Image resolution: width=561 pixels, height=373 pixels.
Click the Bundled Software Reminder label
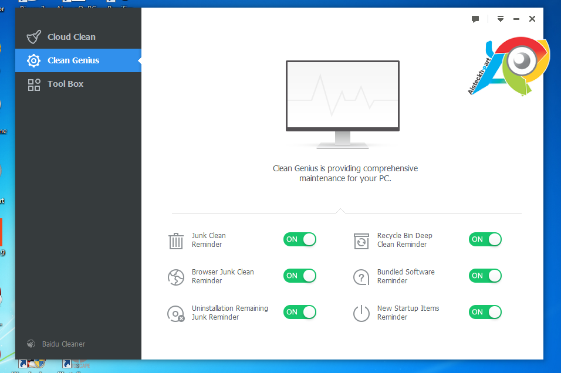(406, 276)
